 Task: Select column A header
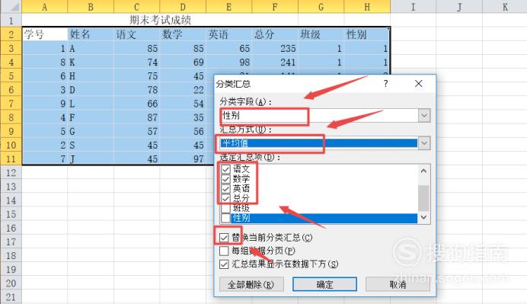point(45,7)
